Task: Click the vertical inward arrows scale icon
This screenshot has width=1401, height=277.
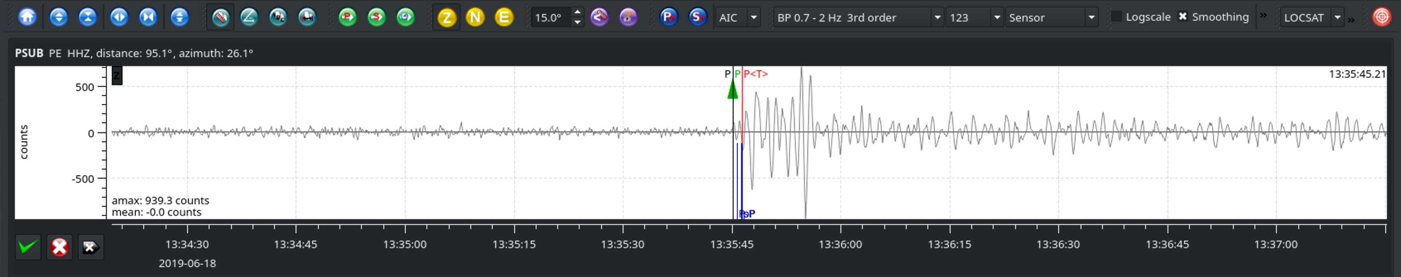Action: click(x=88, y=17)
